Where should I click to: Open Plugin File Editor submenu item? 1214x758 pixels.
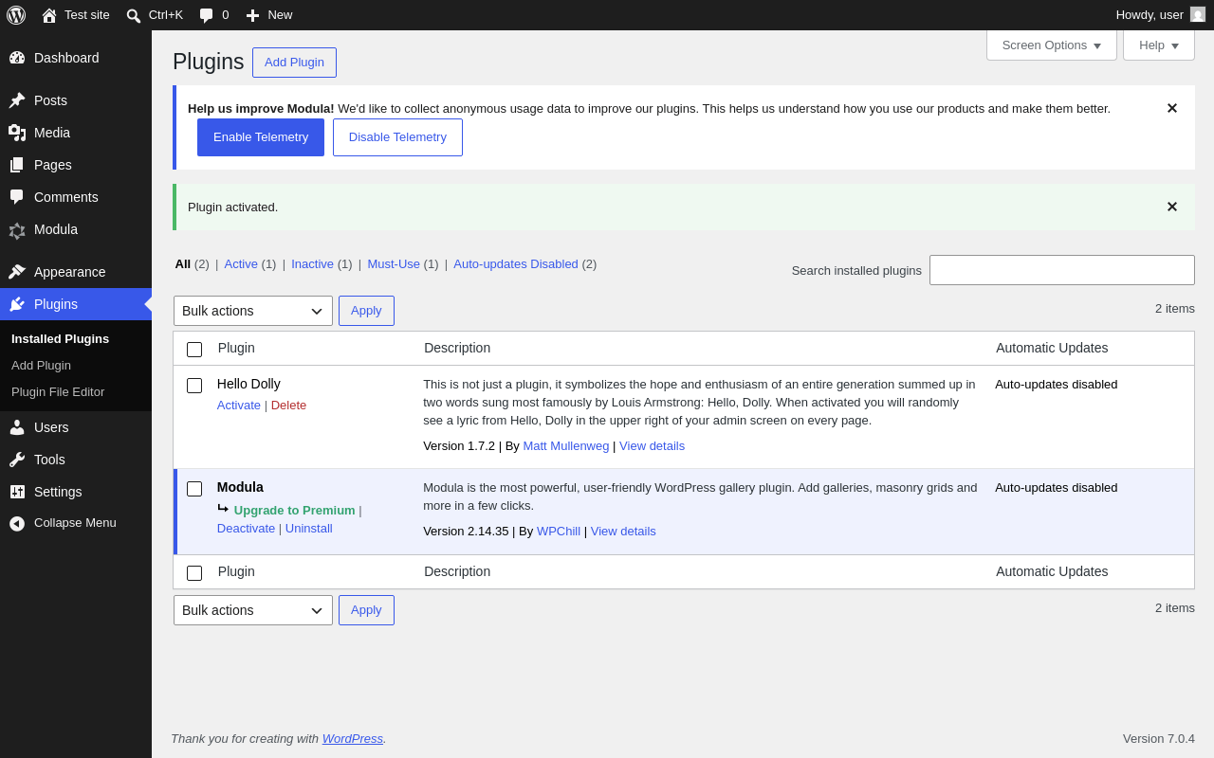click(x=58, y=392)
